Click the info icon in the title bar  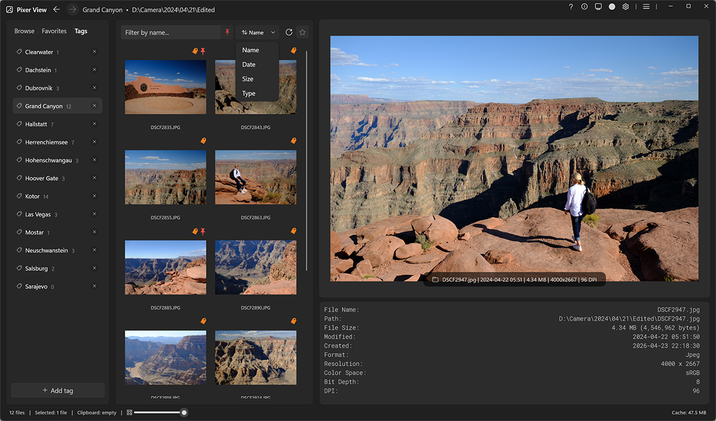[x=584, y=7]
